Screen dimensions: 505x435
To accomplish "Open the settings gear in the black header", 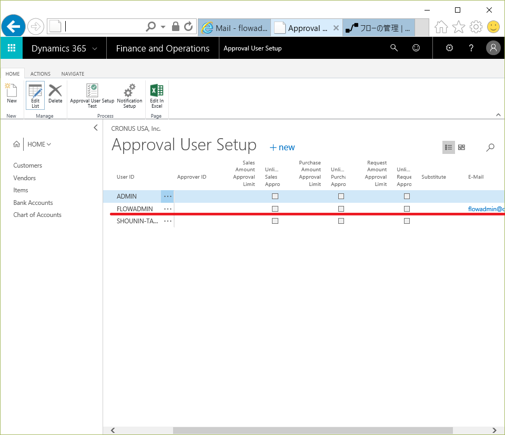I will pyautogui.click(x=449, y=48).
